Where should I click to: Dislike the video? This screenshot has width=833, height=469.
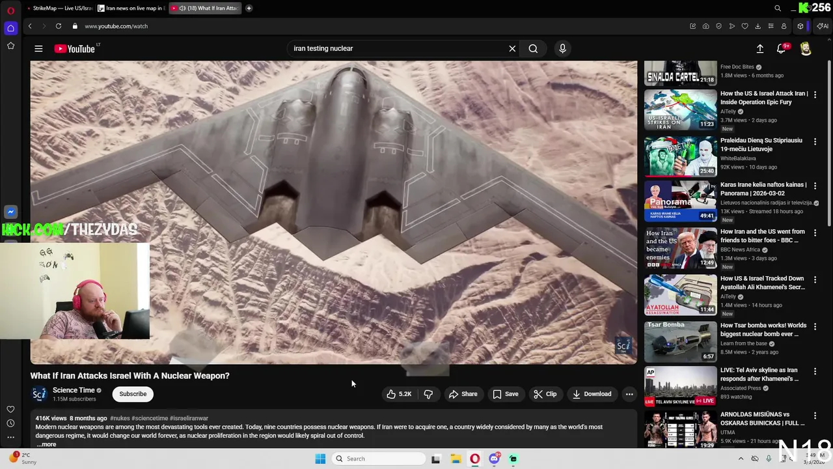tap(428, 394)
